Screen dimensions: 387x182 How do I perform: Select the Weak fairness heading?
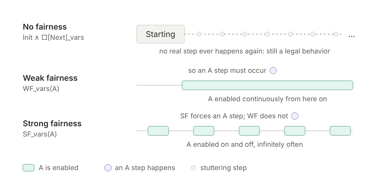pos(50,78)
